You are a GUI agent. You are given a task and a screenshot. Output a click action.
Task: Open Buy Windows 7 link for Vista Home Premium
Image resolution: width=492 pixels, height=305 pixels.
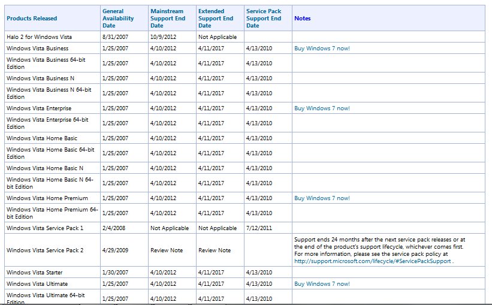point(322,198)
